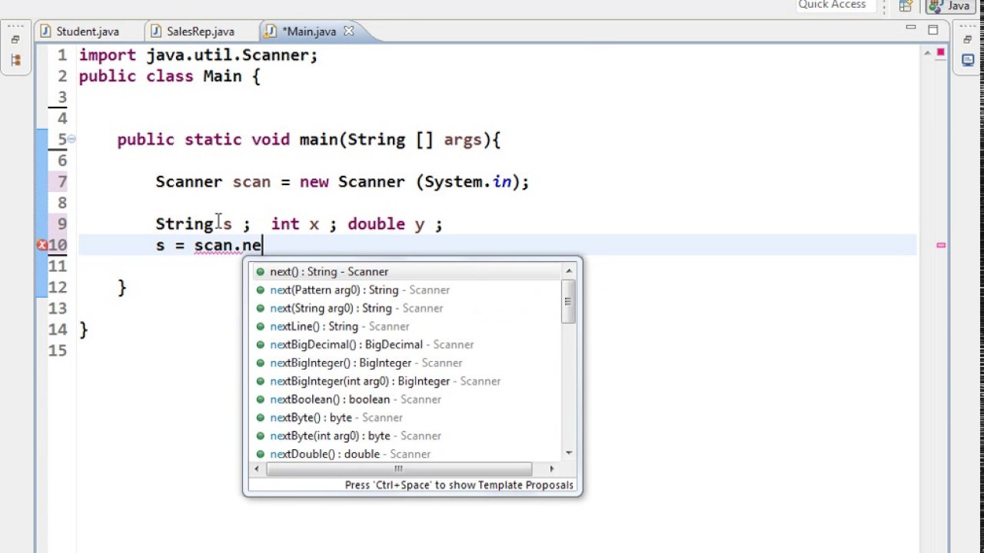Click the 'public class Main {' line
984x553 pixels.
pyautogui.click(x=170, y=76)
